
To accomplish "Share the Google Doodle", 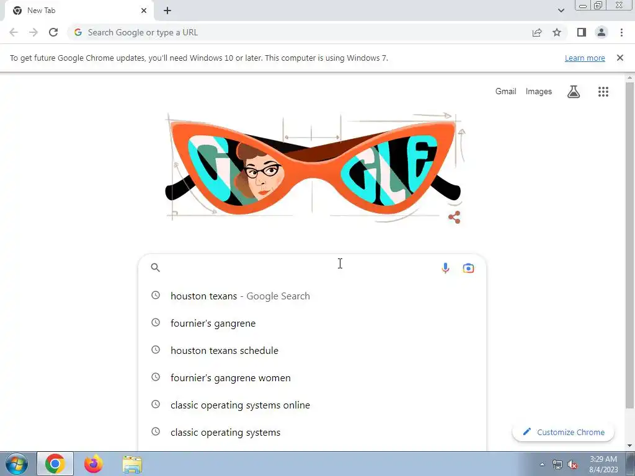I will pos(454,218).
